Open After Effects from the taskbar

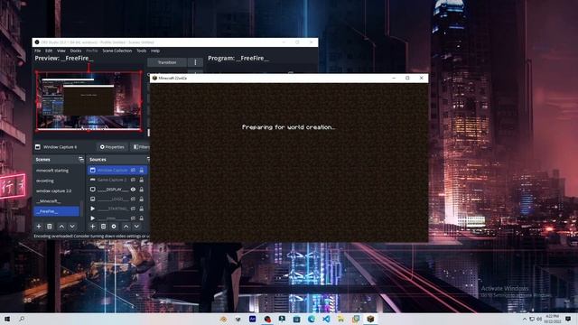point(253,319)
